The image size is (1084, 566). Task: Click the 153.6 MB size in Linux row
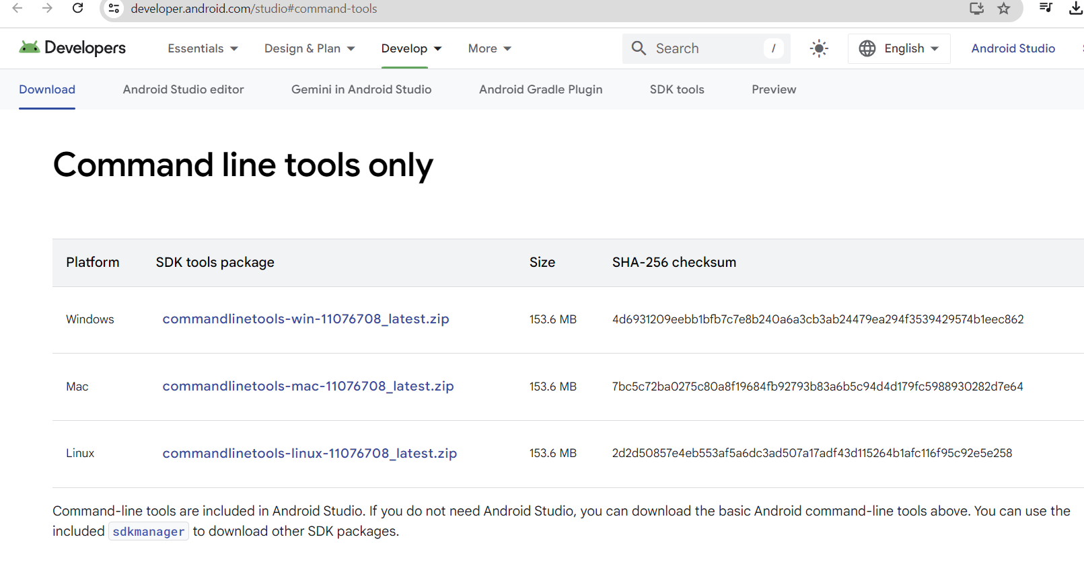pos(553,453)
